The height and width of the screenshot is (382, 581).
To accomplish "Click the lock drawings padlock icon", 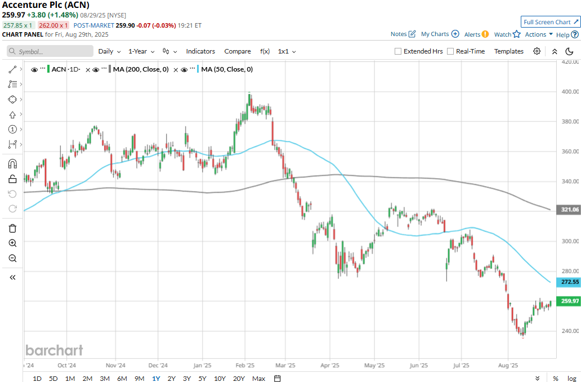I will [x=12, y=179].
